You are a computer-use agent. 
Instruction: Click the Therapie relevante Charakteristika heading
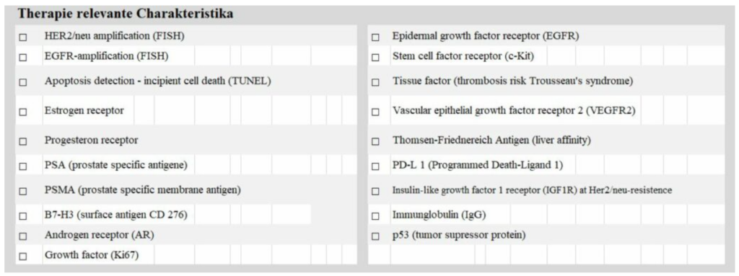point(126,14)
